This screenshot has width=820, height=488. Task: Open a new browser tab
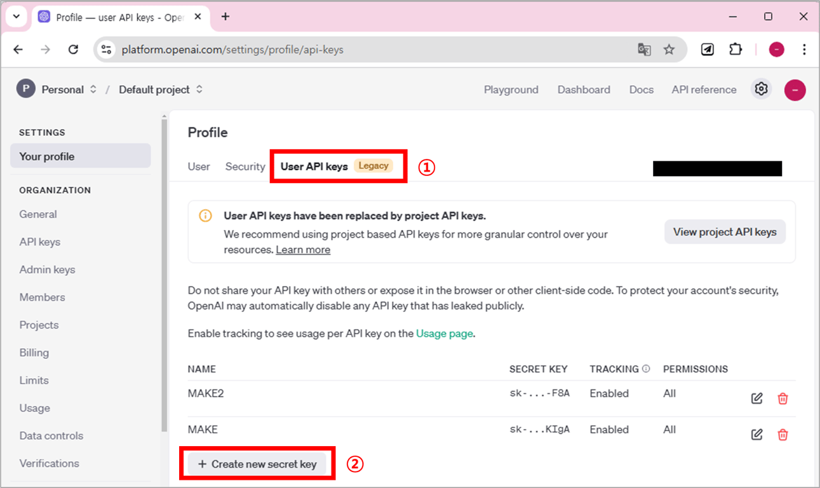click(225, 17)
